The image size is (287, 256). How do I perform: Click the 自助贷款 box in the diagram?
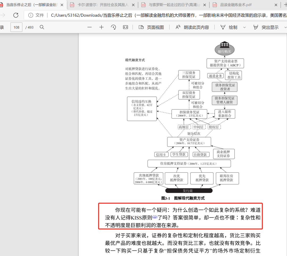(x=200, y=155)
